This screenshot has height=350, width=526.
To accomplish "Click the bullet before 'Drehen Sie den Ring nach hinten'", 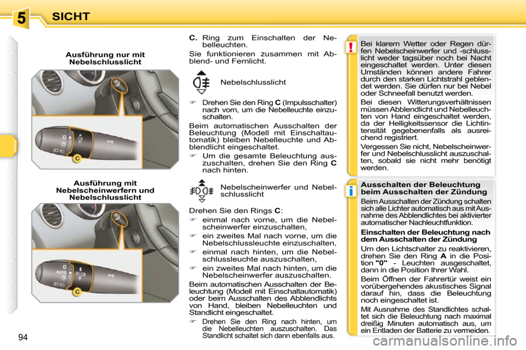I will [x=192, y=321].
